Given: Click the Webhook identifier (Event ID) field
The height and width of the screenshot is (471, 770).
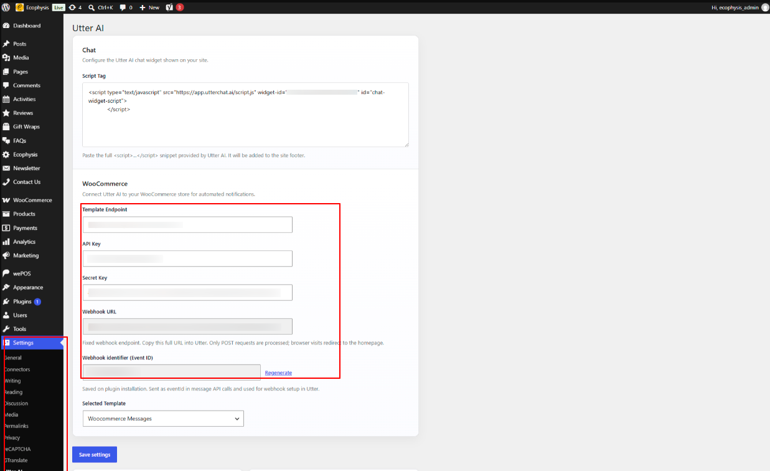Looking at the screenshot, I should tap(171, 373).
